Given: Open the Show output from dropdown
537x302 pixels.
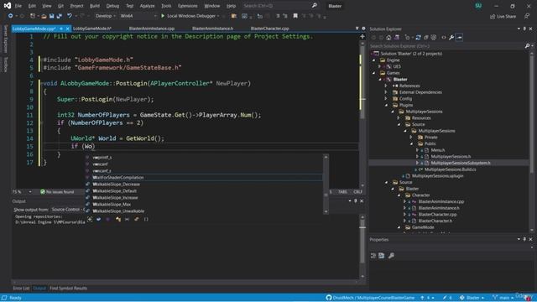Looking at the screenshot, I should (68, 209).
